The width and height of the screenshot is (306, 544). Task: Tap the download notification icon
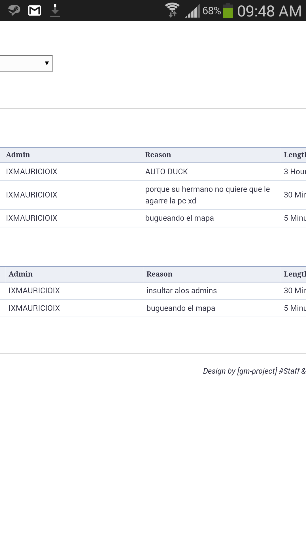[55, 10]
